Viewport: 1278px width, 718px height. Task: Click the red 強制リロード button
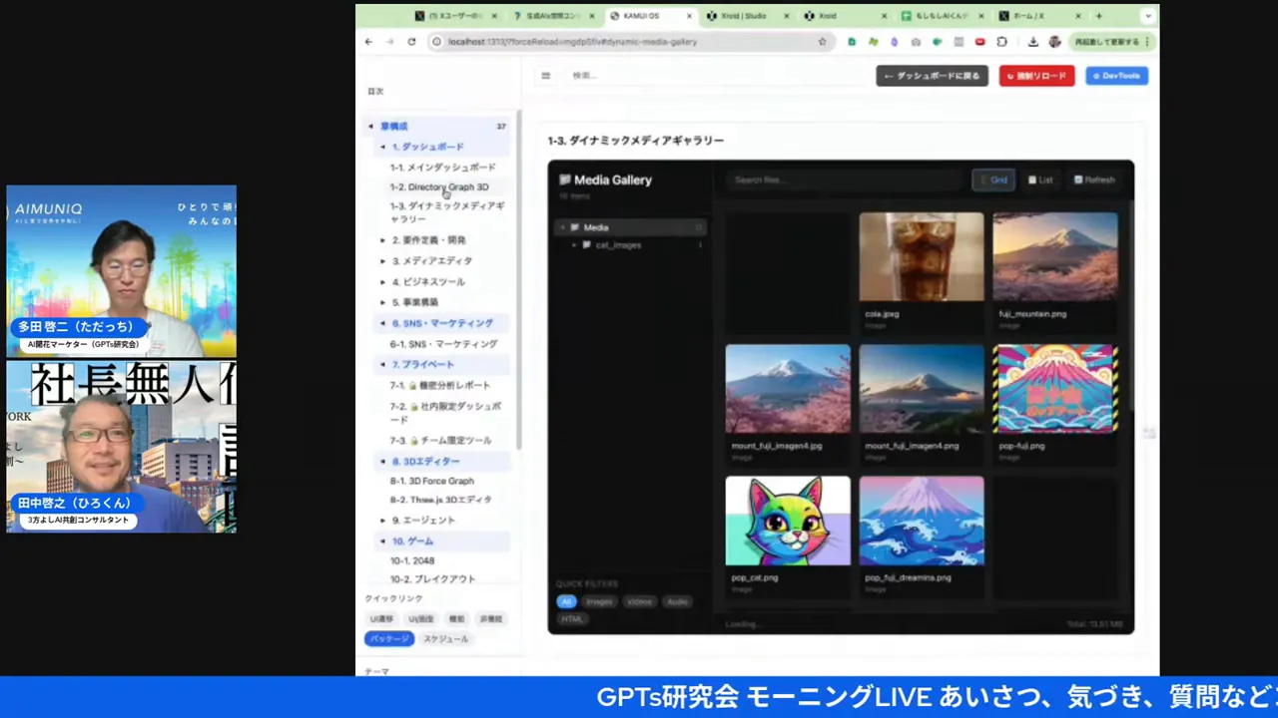(1036, 76)
